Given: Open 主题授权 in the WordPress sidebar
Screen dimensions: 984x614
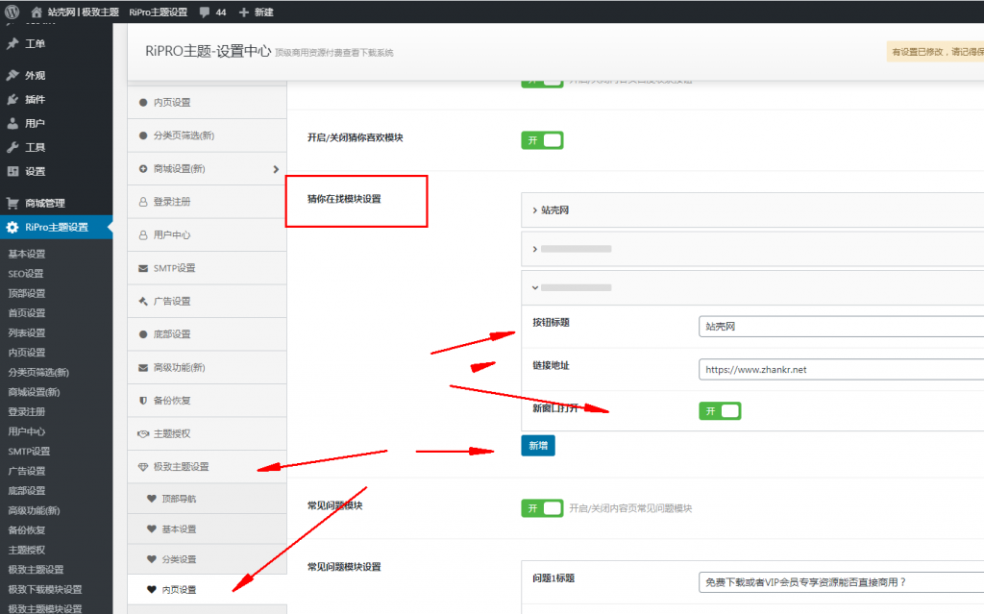Looking at the screenshot, I should click(27, 550).
